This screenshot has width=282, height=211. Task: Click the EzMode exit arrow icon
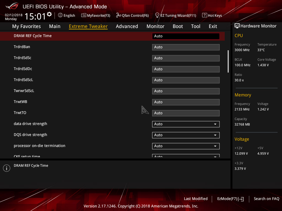241,199
